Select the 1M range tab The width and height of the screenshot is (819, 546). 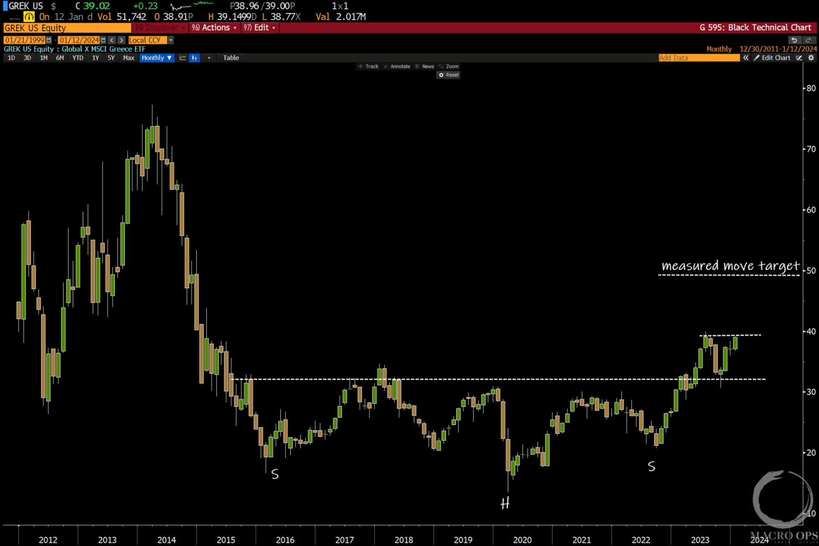pyautogui.click(x=44, y=58)
